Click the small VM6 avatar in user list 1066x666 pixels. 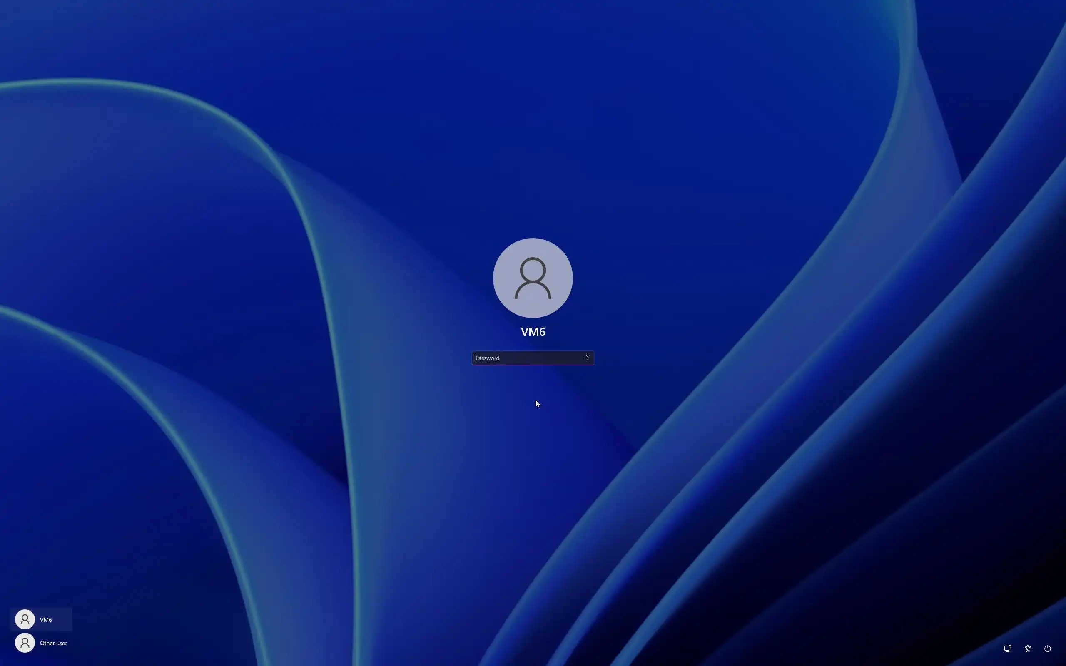(x=25, y=619)
